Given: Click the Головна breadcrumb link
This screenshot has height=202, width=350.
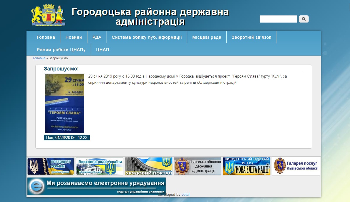Looking at the screenshot, I should pos(39,58).
